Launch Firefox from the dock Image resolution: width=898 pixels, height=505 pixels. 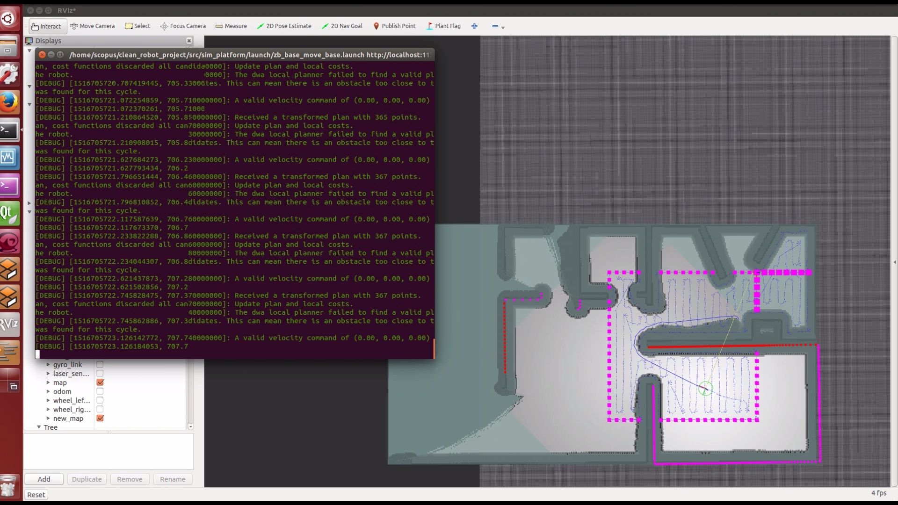(9, 102)
